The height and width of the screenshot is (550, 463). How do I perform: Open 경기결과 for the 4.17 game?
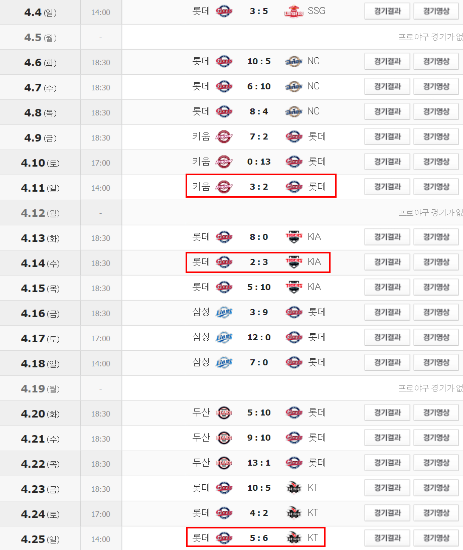pyautogui.click(x=387, y=337)
